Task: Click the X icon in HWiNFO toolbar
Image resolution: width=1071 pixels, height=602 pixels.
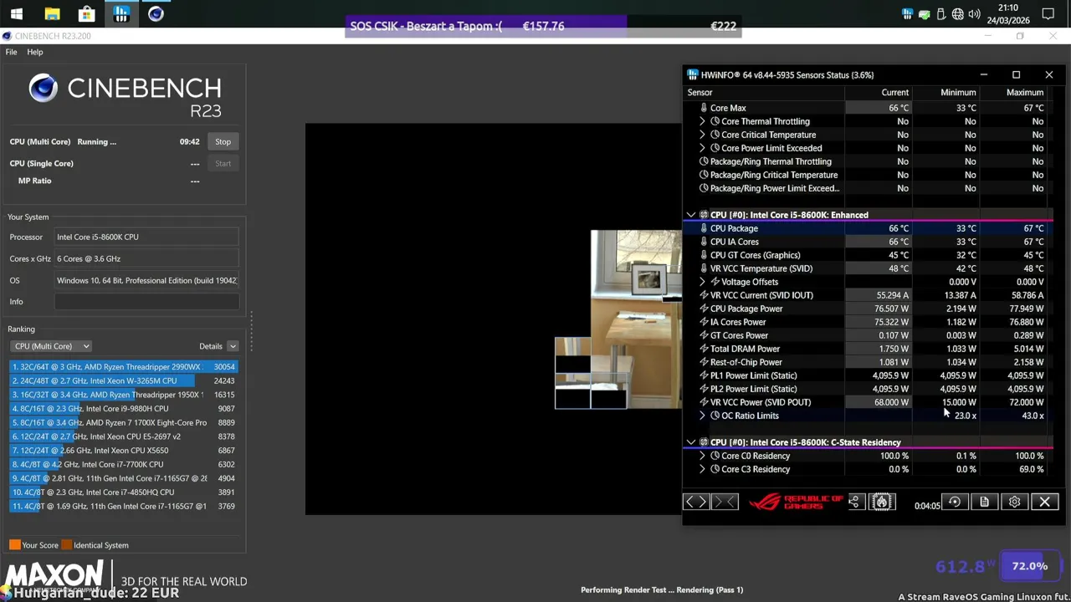Action: (x=1044, y=502)
